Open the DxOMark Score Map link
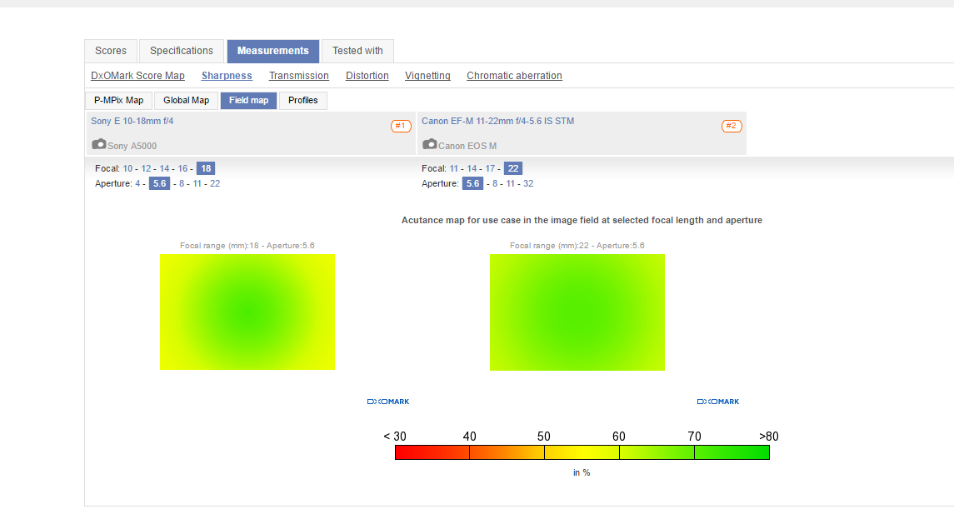The height and width of the screenshot is (529, 954). 137,76
